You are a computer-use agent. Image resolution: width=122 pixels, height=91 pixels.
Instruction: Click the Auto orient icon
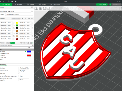tap(44, 8)
